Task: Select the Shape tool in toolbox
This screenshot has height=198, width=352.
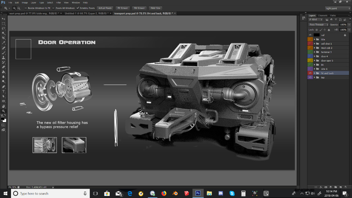Action: click(3, 101)
